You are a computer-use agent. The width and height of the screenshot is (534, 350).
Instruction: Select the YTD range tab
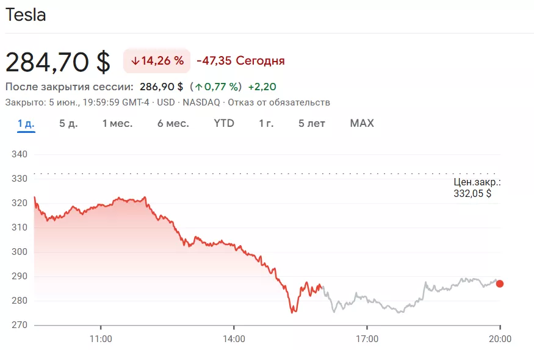[224, 124]
